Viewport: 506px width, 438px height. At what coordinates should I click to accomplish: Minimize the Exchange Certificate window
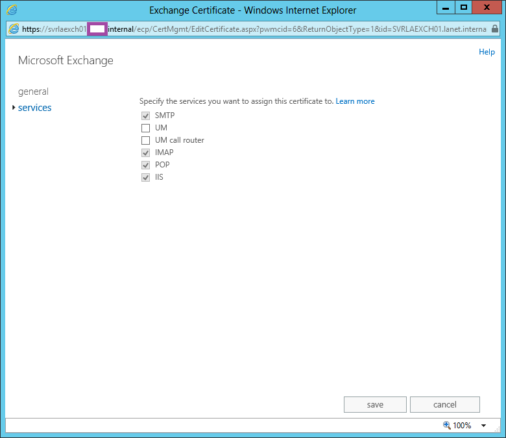[446, 7]
